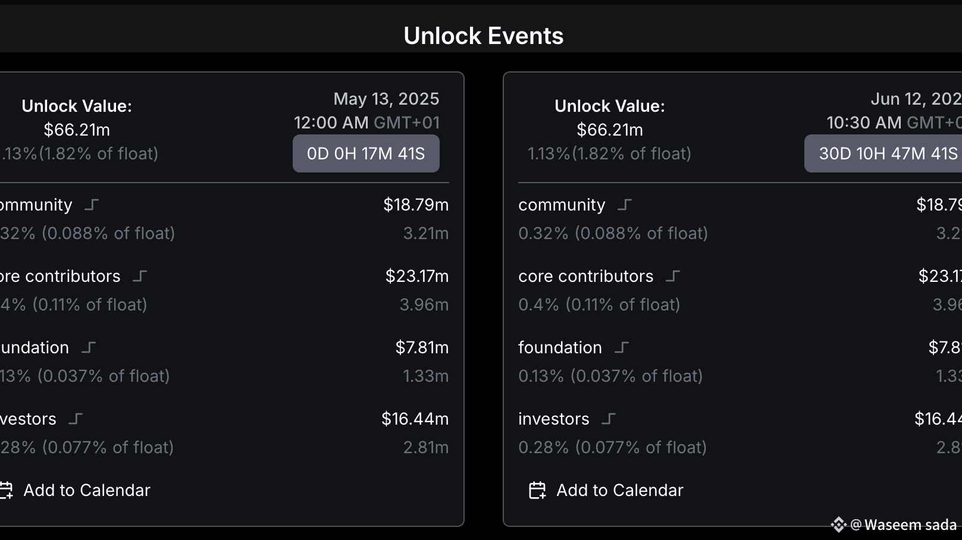Open community vesting chart icon in Jun 12 card
Viewport: 962px width, 540px height.
pyautogui.click(x=625, y=205)
